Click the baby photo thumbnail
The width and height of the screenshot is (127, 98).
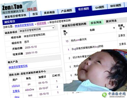[95, 70]
